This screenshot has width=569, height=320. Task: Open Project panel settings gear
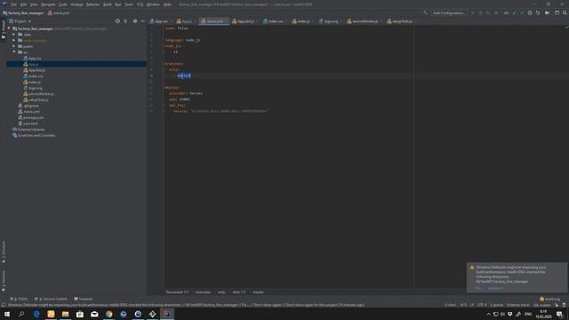click(135, 21)
